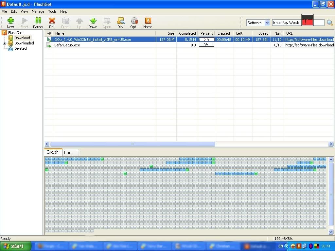335x251 pixels.
Task: Click the Enter Key Words search field
Action: (298, 23)
